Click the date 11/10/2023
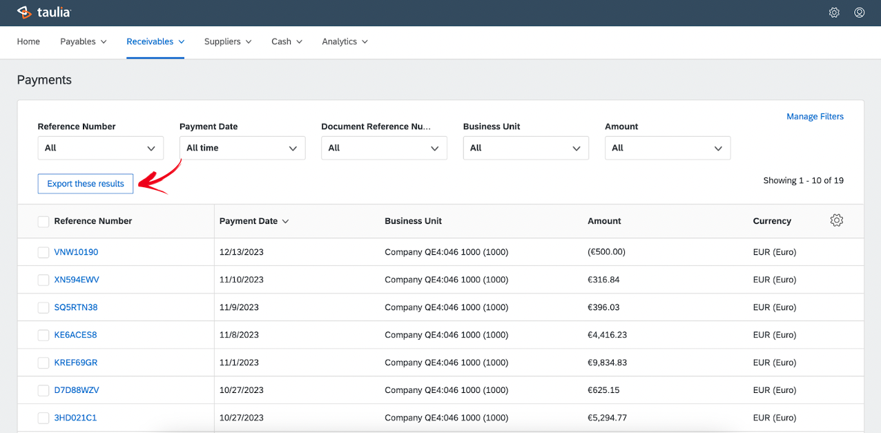Screen dimensions: 881x433 [x=242, y=280]
